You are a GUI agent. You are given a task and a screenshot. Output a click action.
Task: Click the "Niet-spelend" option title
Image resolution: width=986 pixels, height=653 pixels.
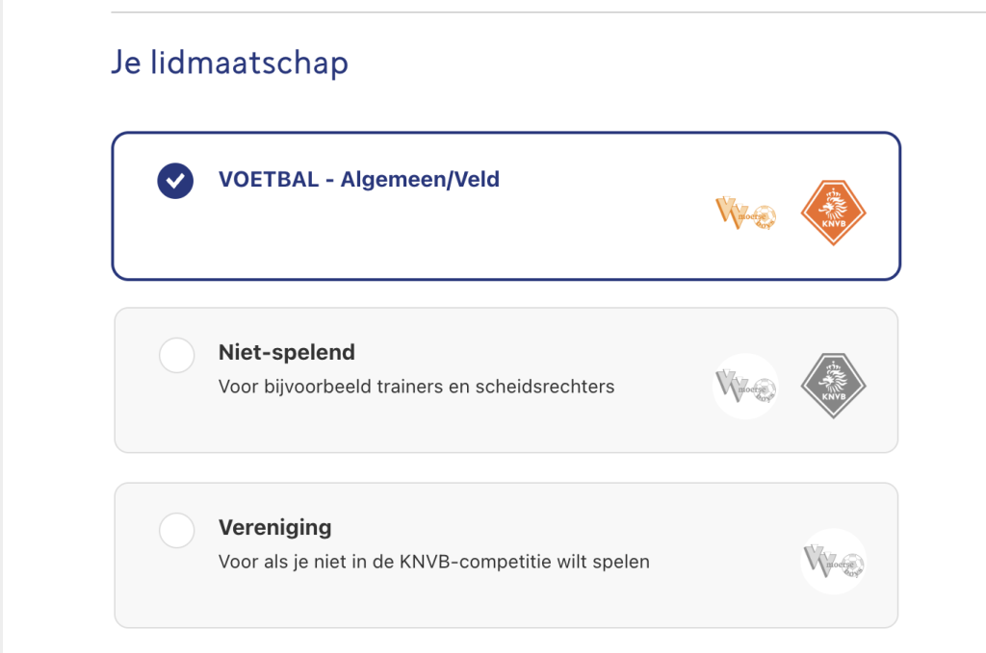pos(287,352)
